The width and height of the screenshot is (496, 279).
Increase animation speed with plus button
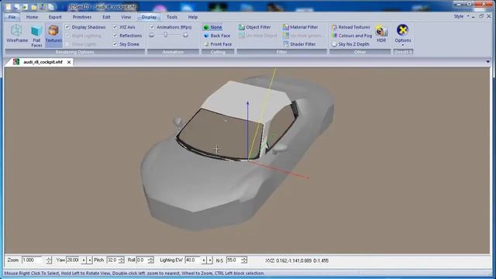185,35
